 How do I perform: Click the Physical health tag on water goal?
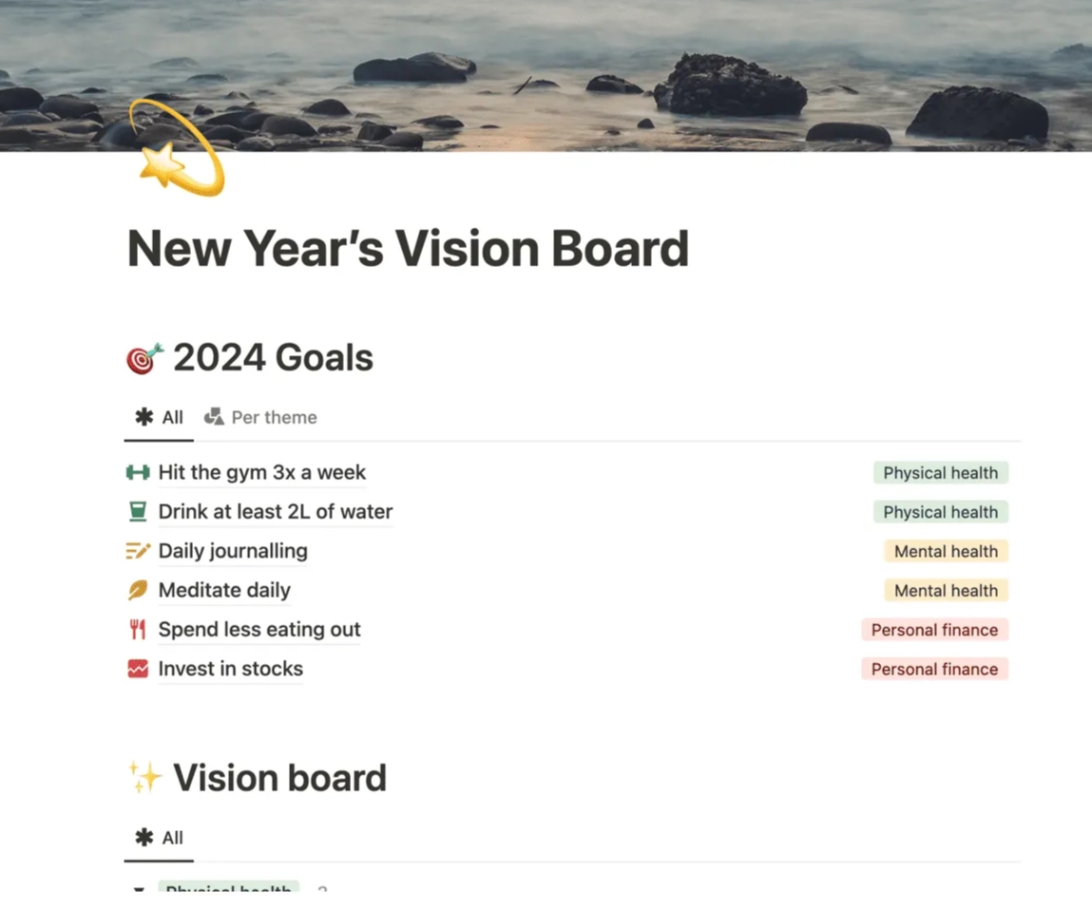[x=940, y=512]
